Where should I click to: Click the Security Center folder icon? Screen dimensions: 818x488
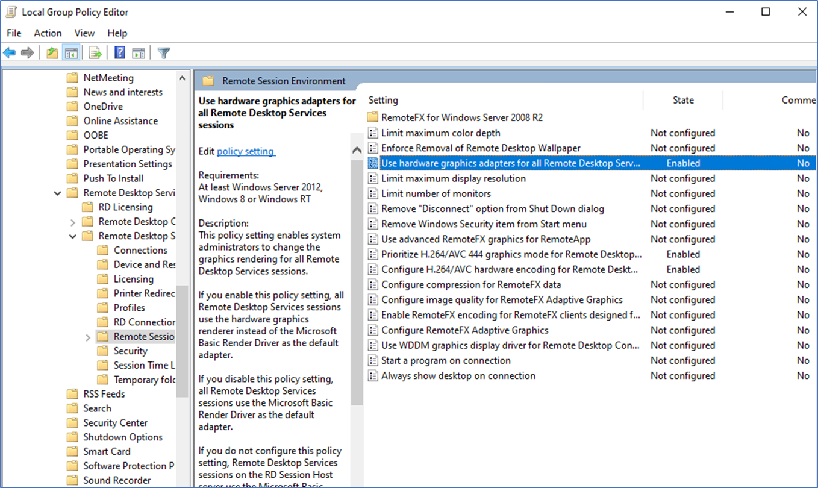73,423
